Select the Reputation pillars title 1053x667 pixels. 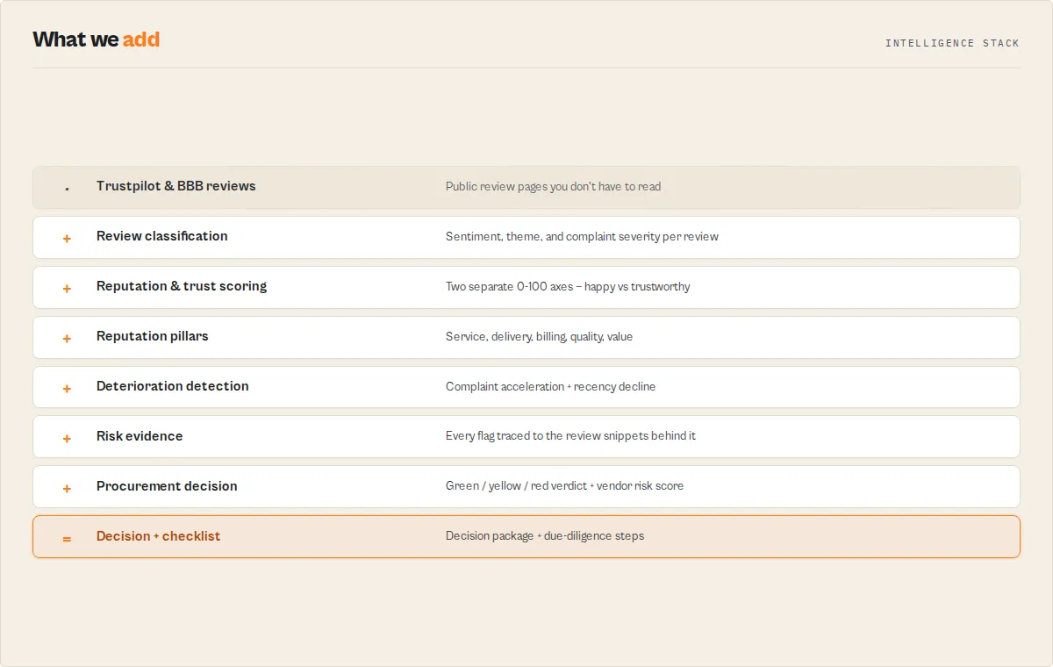point(153,336)
